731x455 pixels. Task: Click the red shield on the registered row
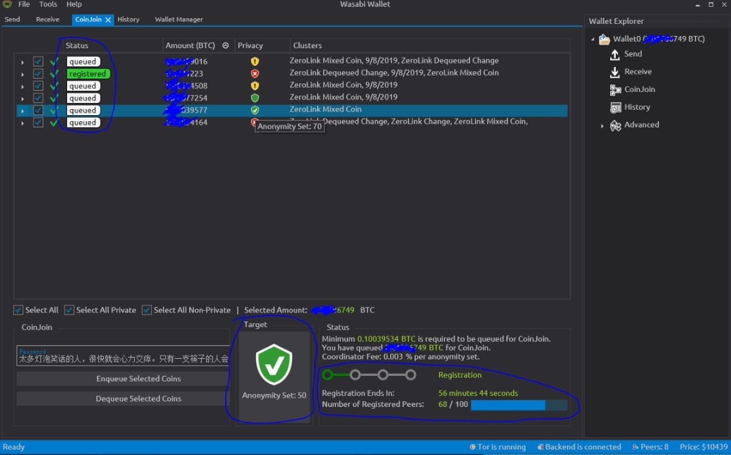(x=255, y=74)
